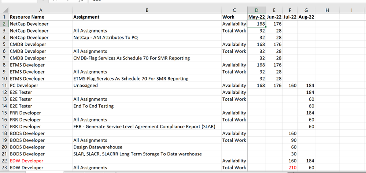
Task: Select column E header
Action: [x=274, y=10]
